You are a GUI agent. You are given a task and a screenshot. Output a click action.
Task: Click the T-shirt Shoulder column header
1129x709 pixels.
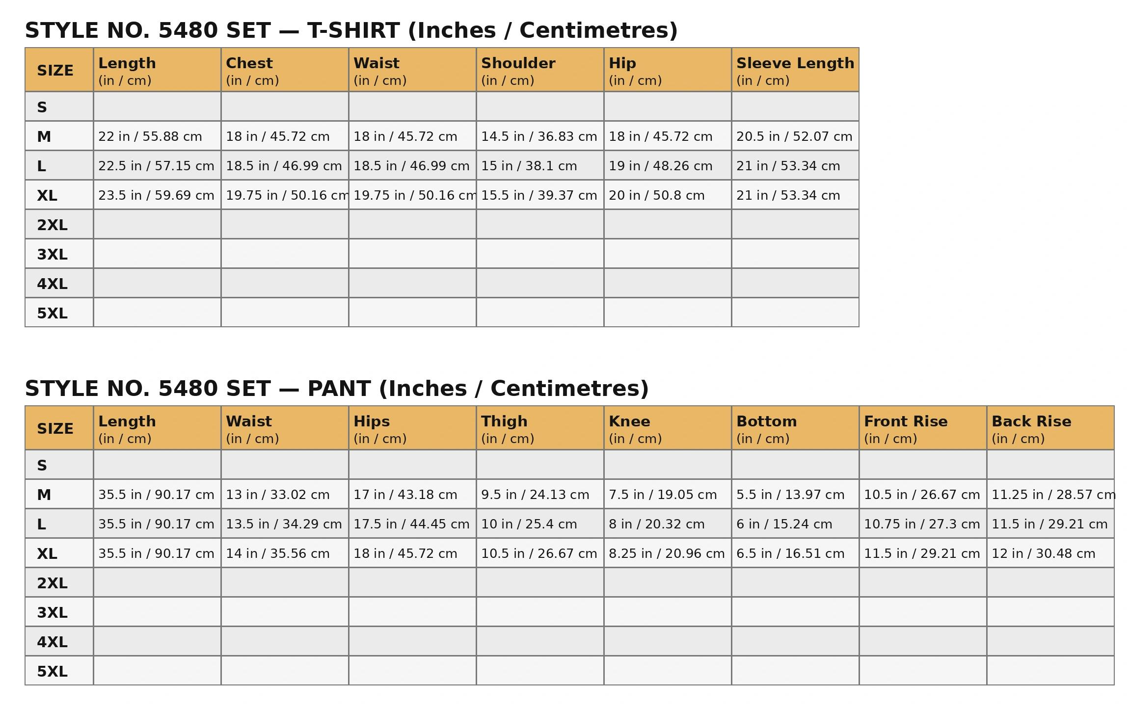pyautogui.click(x=539, y=70)
